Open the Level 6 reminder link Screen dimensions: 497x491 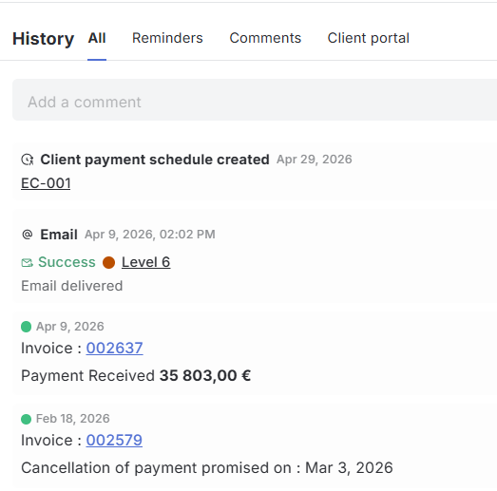tap(145, 262)
